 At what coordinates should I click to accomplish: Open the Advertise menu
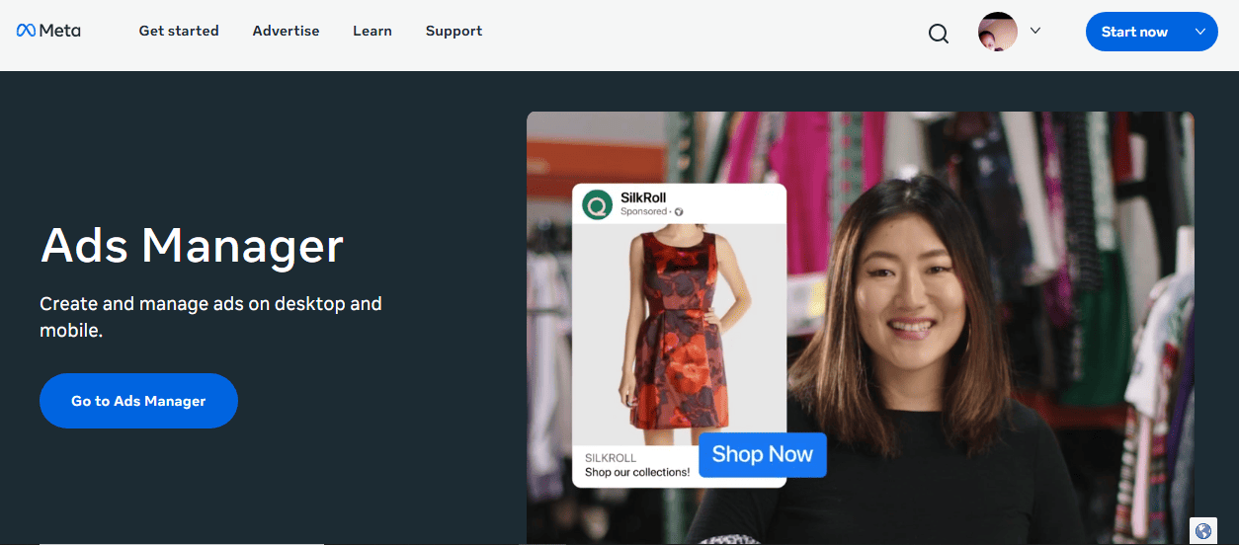coord(286,31)
